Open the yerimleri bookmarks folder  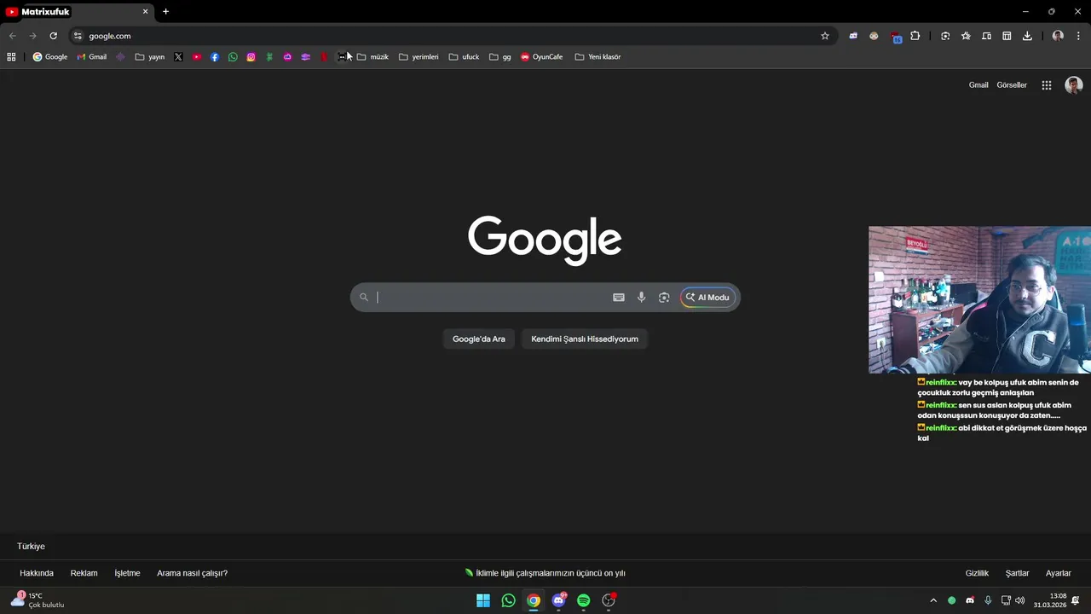[x=419, y=57]
